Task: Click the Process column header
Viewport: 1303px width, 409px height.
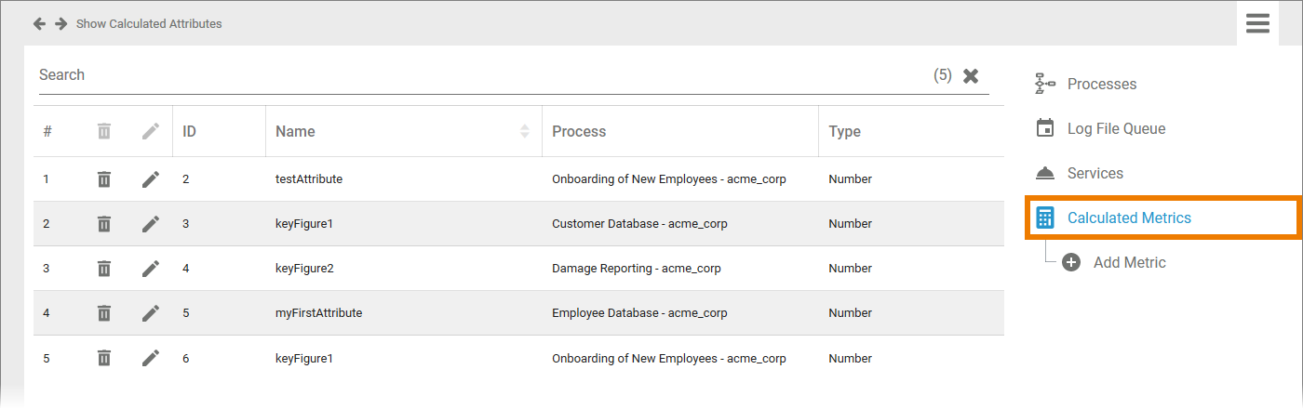Action: pos(579,132)
